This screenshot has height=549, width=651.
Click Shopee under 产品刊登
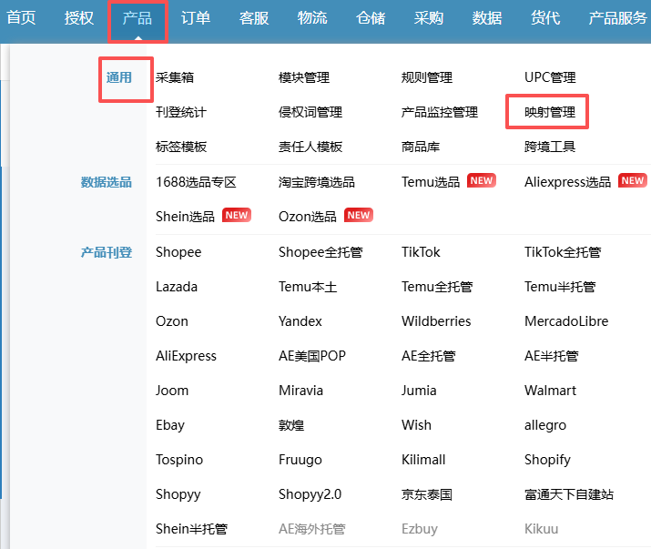[178, 252]
